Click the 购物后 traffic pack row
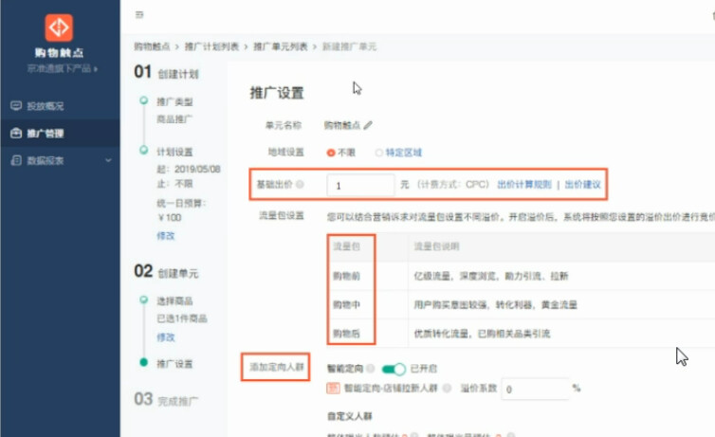This screenshot has width=715, height=437. (346, 333)
